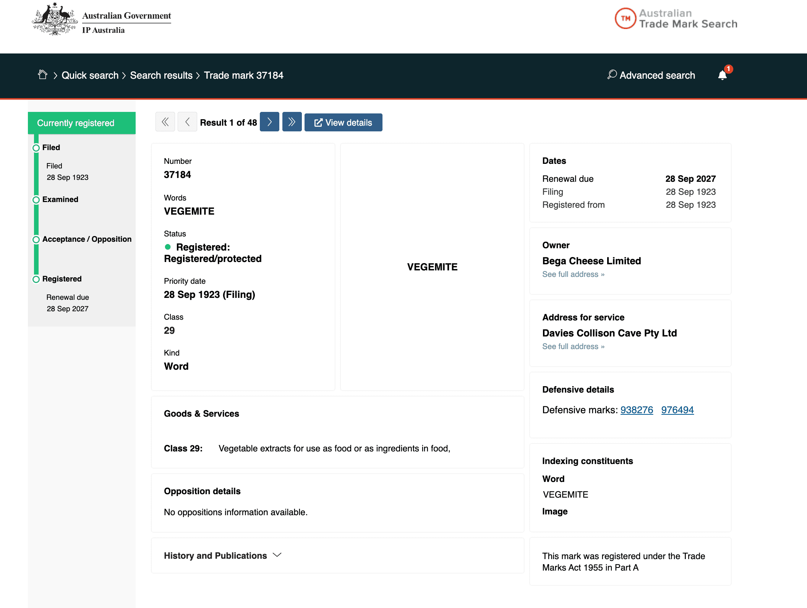The width and height of the screenshot is (807, 608).
Task: Go to next result arrow
Action: tap(269, 122)
